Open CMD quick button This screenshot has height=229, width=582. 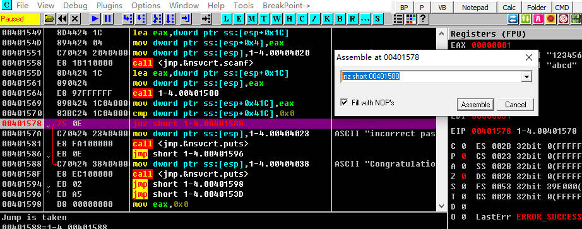click(562, 8)
